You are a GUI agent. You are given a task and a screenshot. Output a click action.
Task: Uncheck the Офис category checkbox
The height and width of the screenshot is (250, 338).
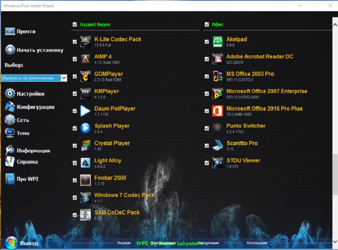[x=207, y=24]
